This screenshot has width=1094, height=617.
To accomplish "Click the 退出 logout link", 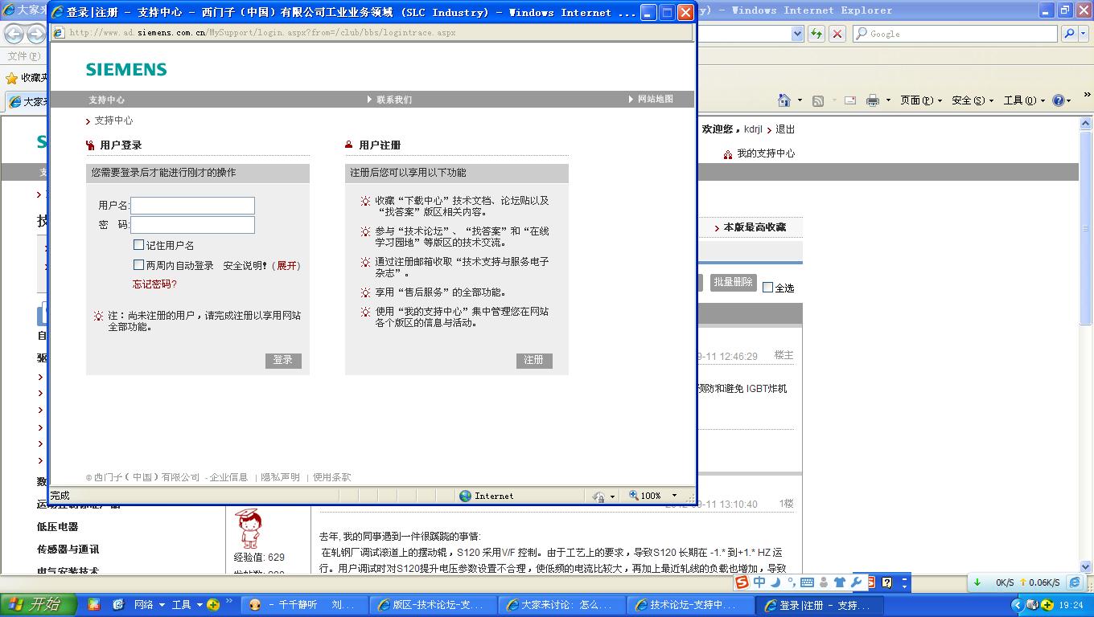I will [x=785, y=129].
